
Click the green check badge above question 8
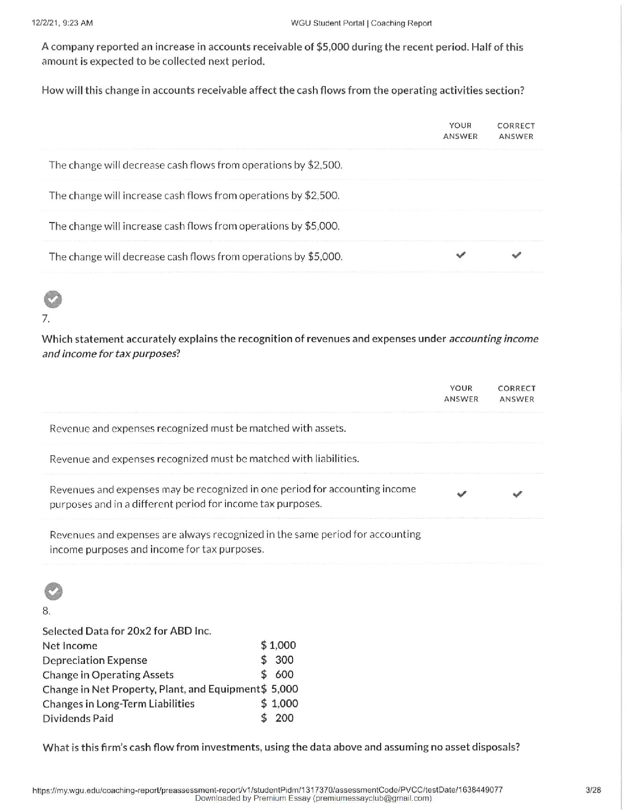click(53, 591)
